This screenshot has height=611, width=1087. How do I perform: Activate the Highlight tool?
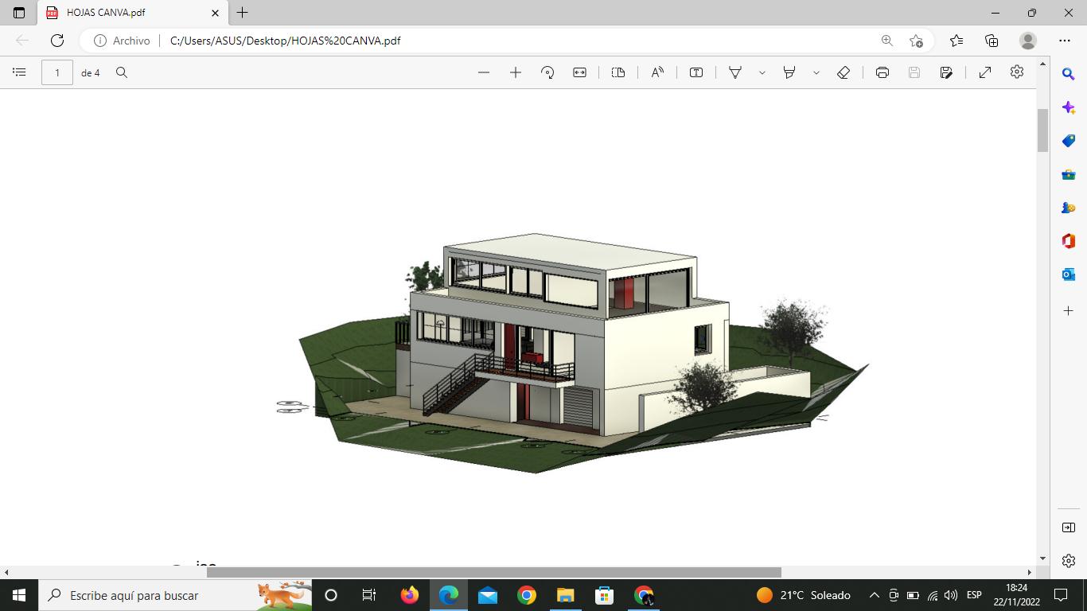point(789,72)
